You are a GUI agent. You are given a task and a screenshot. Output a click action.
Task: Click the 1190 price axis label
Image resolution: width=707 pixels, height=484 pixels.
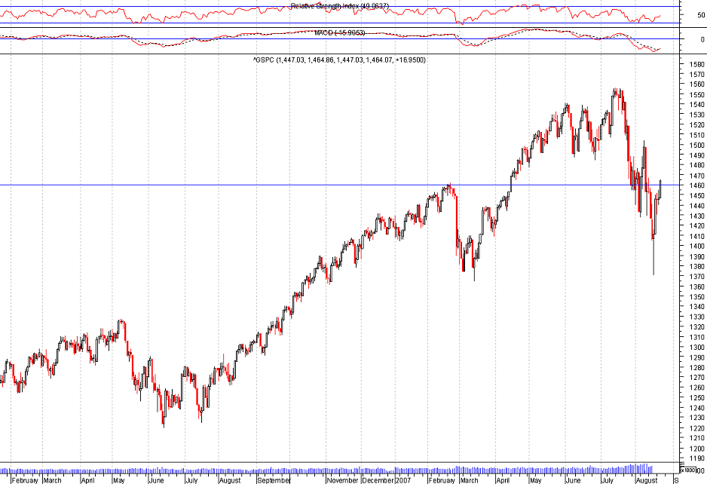tap(697, 458)
